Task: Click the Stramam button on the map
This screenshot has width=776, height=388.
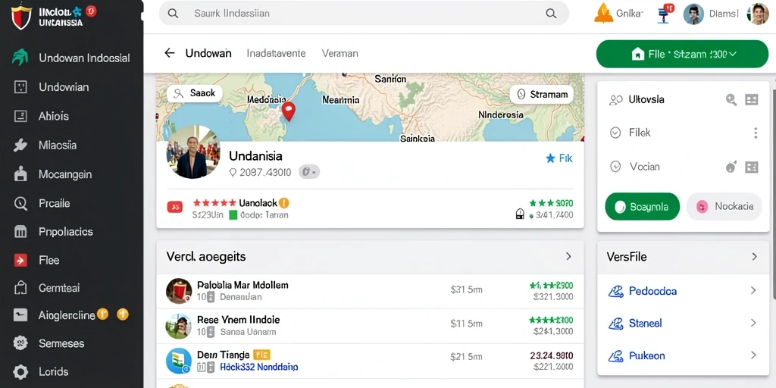Action: point(541,94)
